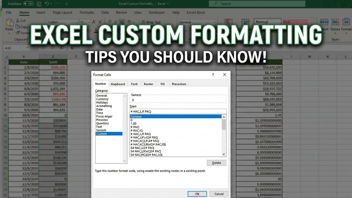This screenshot has width=352, height=198.
Task: Click the Delete button in Format Cells
Action: click(x=216, y=163)
